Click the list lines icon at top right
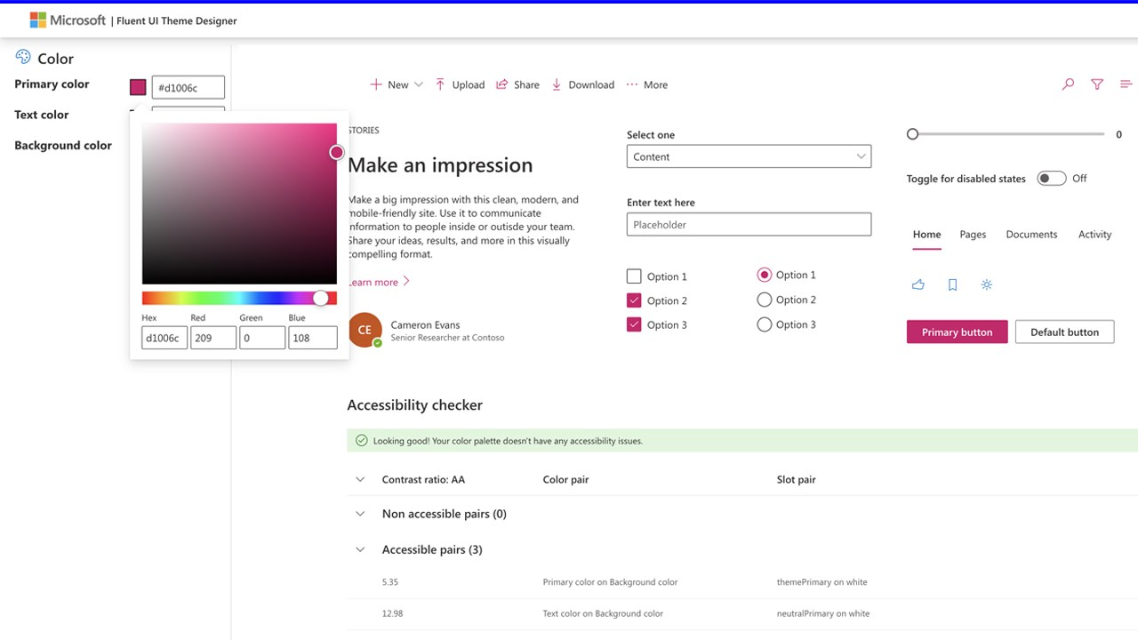 (1126, 84)
